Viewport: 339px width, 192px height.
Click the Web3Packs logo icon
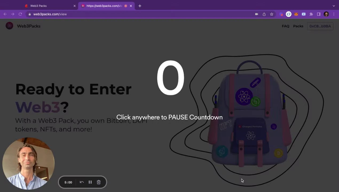click(9, 26)
